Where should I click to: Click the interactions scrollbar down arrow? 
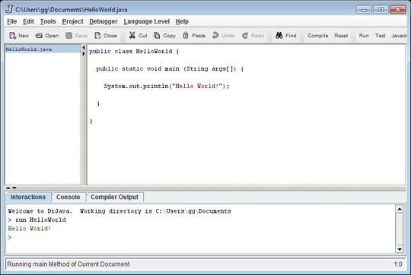click(400, 249)
